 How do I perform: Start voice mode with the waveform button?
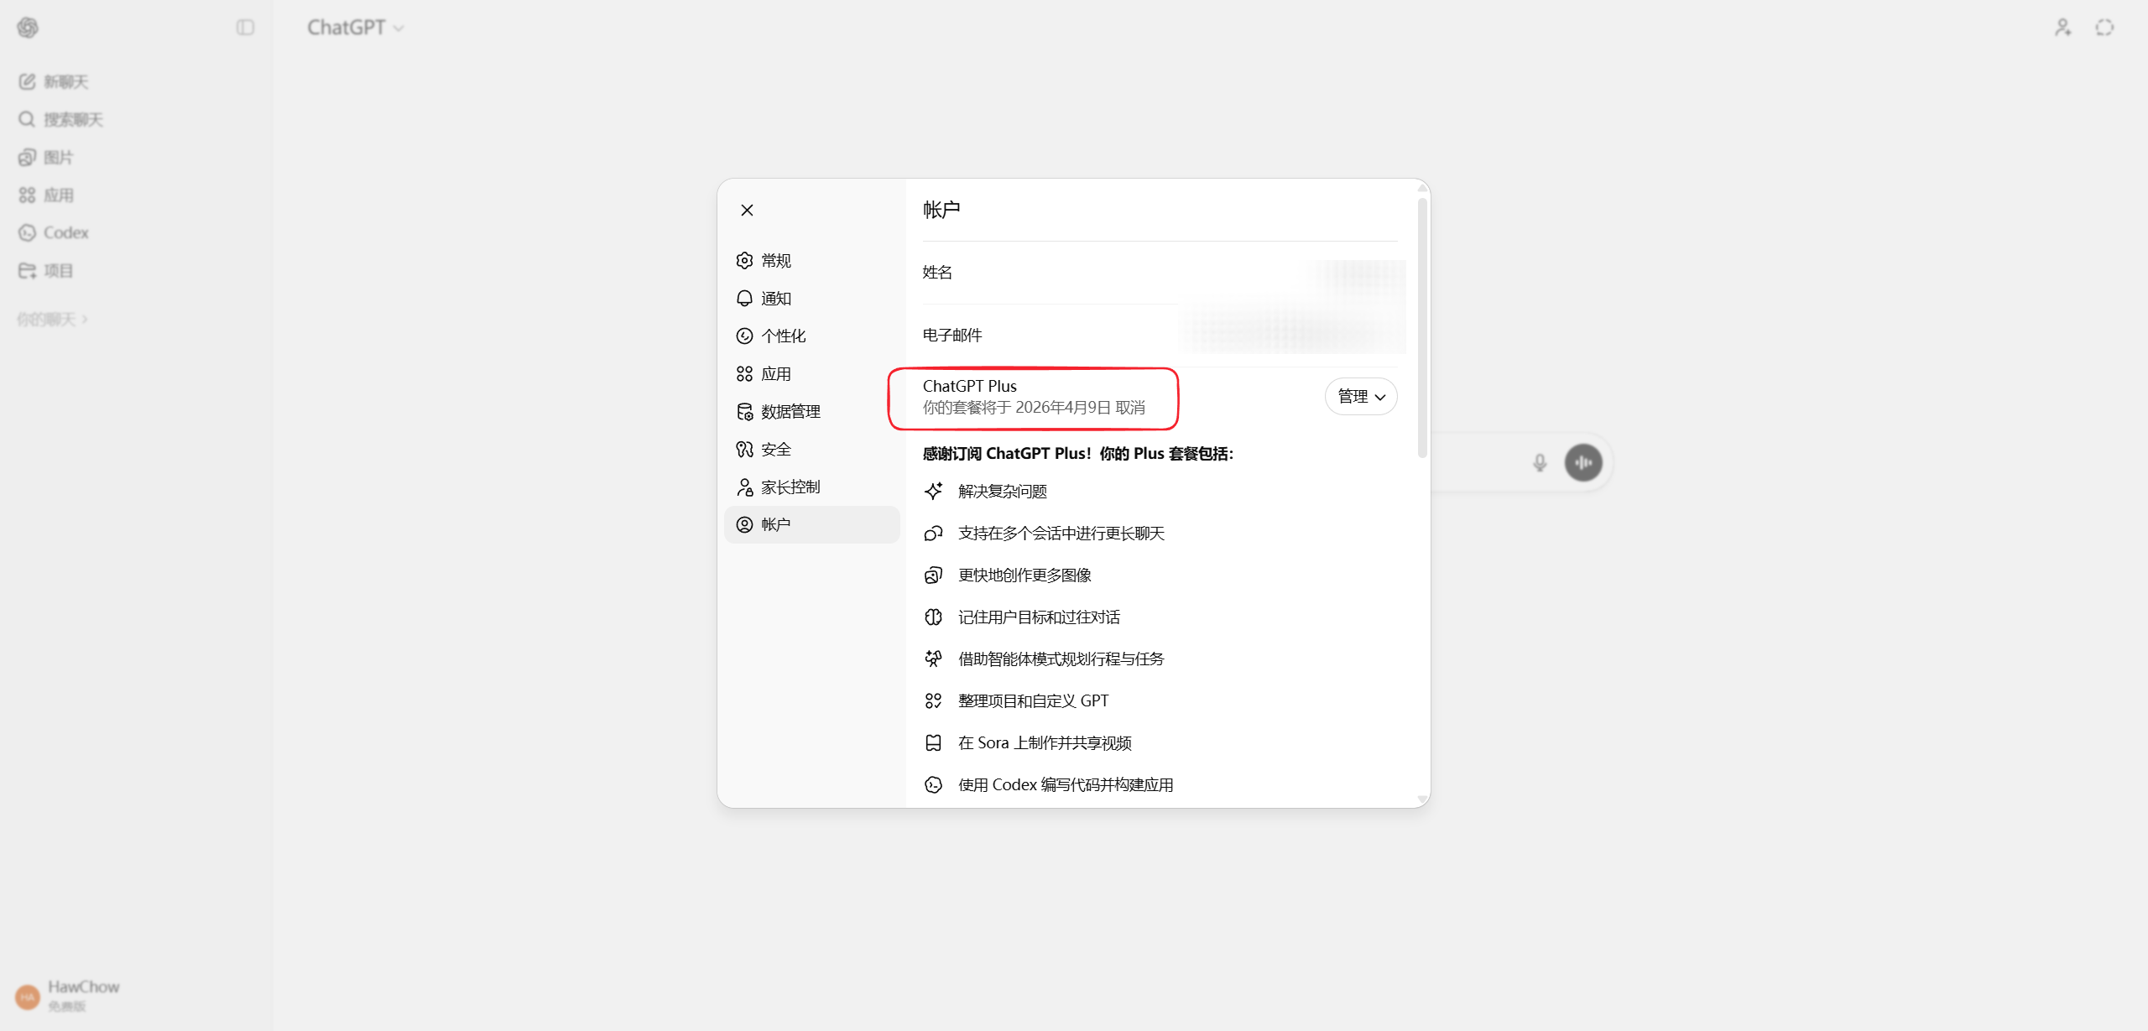(x=1583, y=462)
